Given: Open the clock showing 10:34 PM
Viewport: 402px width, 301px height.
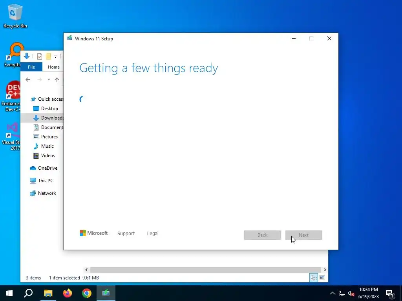Looking at the screenshot, I should click(368, 293).
